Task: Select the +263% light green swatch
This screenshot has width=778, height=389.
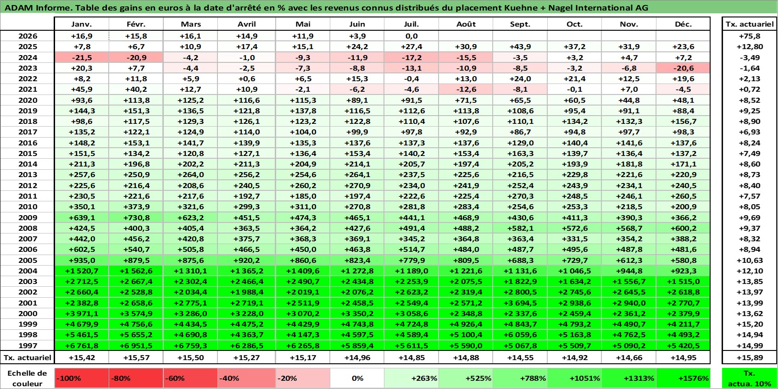Action: [x=411, y=378]
